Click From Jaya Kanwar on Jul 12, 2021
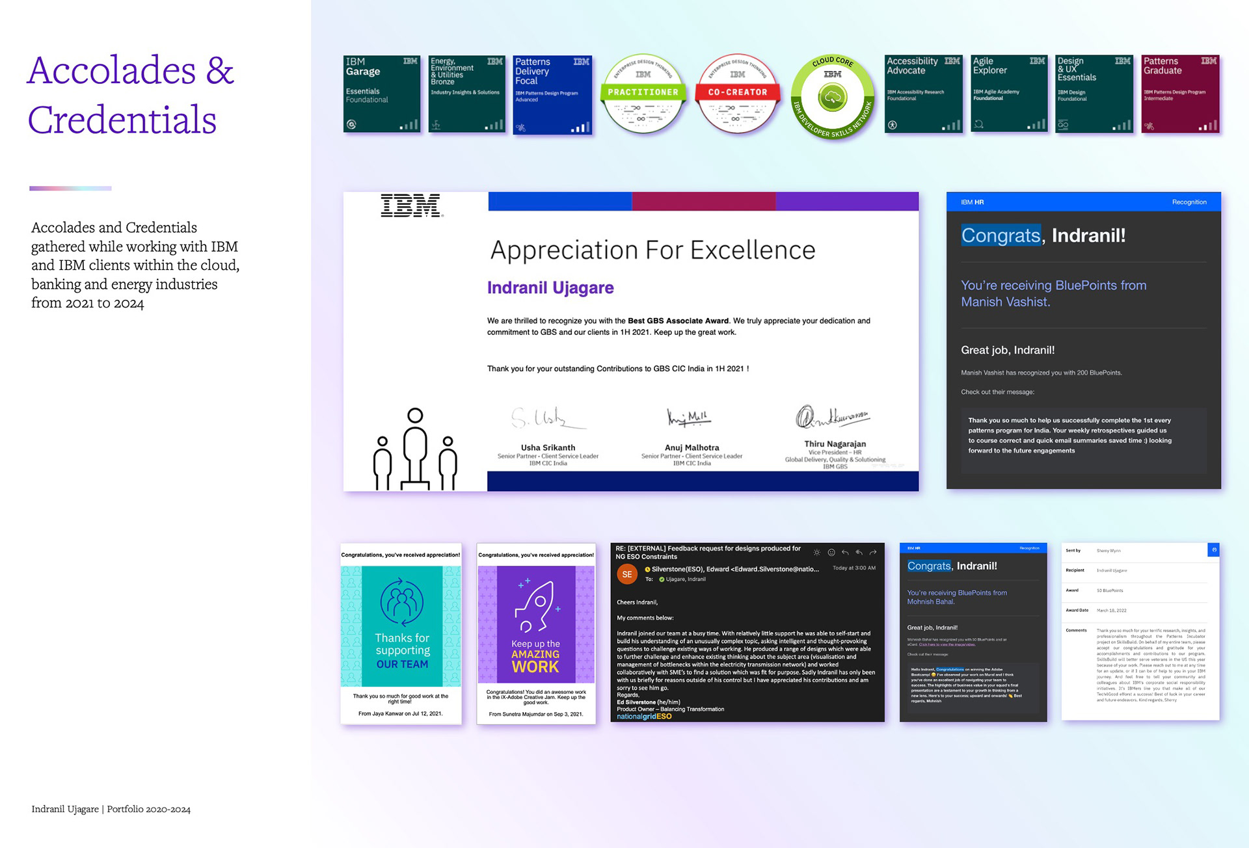The height and width of the screenshot is (848, 1249). click(x=401, y=713)
